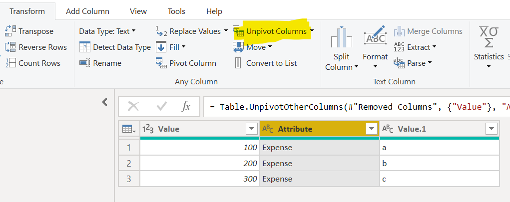The image size is (510, 202).
Task: Click the ABC type icon on Value.1 column
Action: pyautogui.click(x=388, y=129)
